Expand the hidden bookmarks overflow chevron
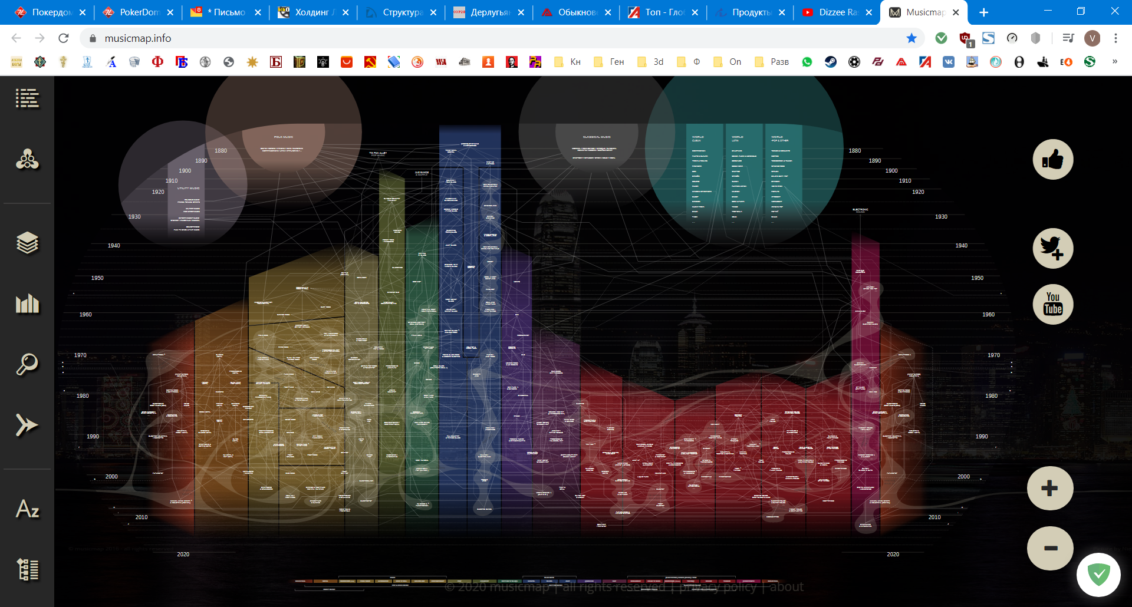The image size is (1132, 607). (1114, 62)
